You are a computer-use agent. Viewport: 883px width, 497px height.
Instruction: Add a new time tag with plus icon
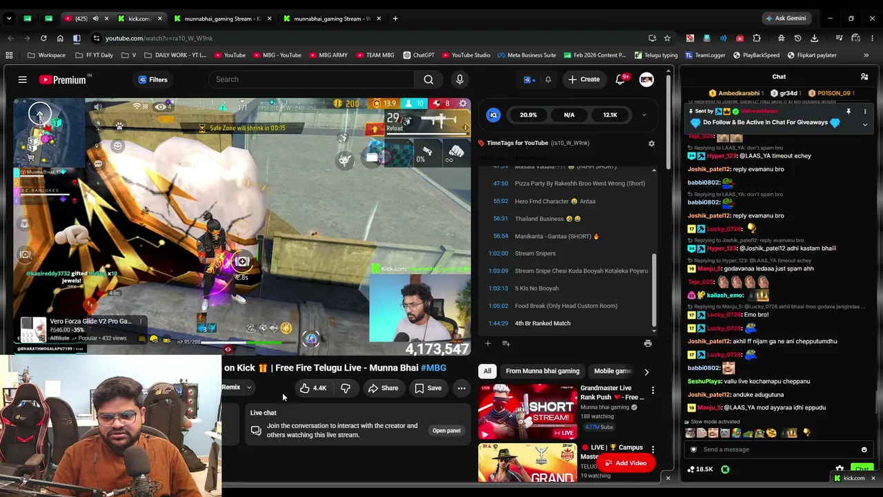[488, 343]
